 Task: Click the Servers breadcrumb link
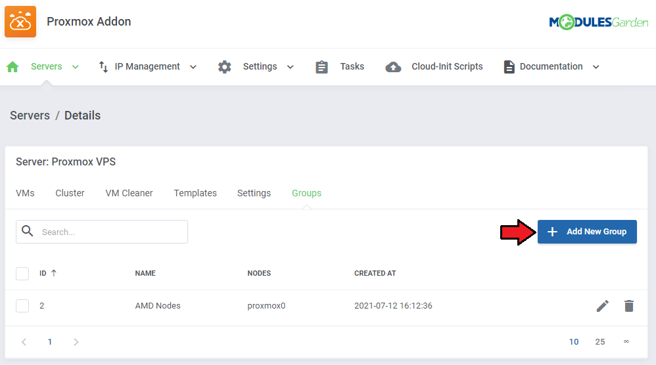tap(30, 116)
